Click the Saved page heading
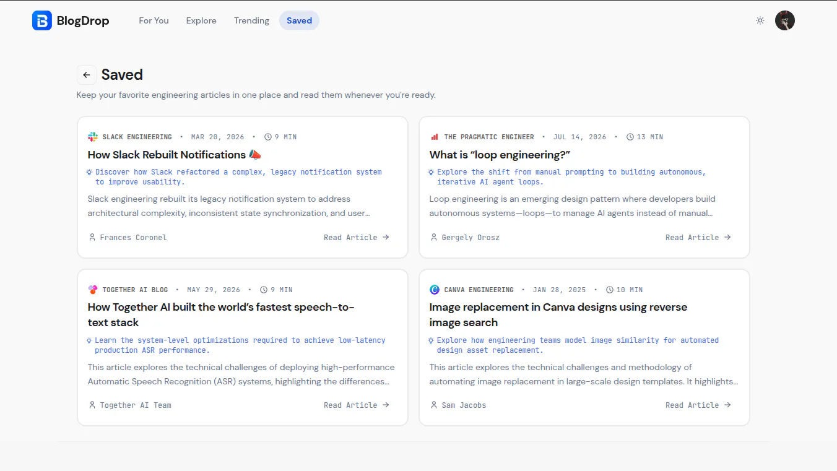 click(x=122, y=75)
